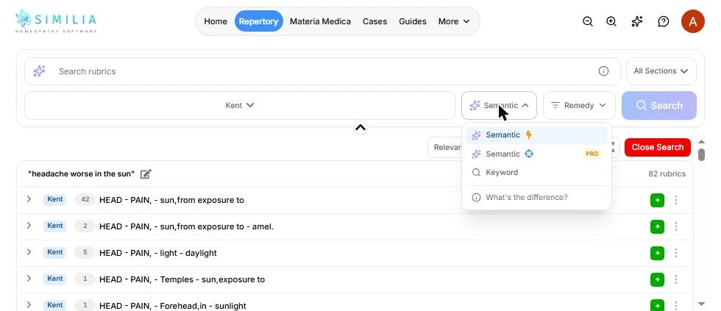Screen dimensions: 721x311
Task: Click the 42 remedy count badge
Action: [85, 199]
